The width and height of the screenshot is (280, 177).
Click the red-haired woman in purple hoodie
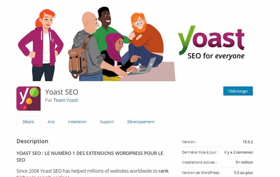pos(41,45)
